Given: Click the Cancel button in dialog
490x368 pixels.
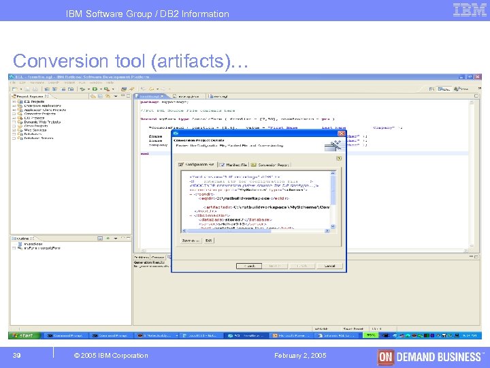Looking at the screenshot, I should click(x=329, y=266).
